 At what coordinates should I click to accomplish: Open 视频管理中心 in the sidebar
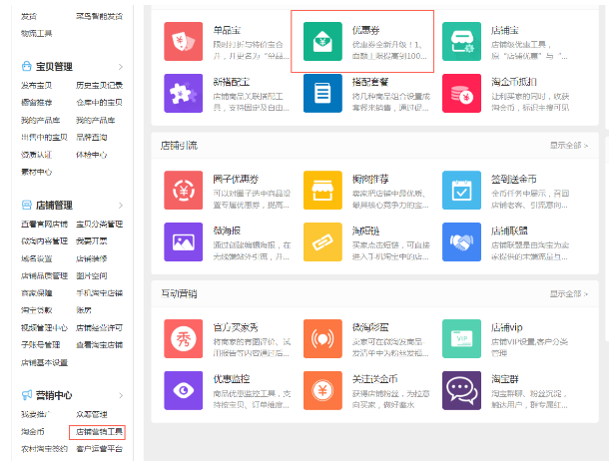click(44, 328)
